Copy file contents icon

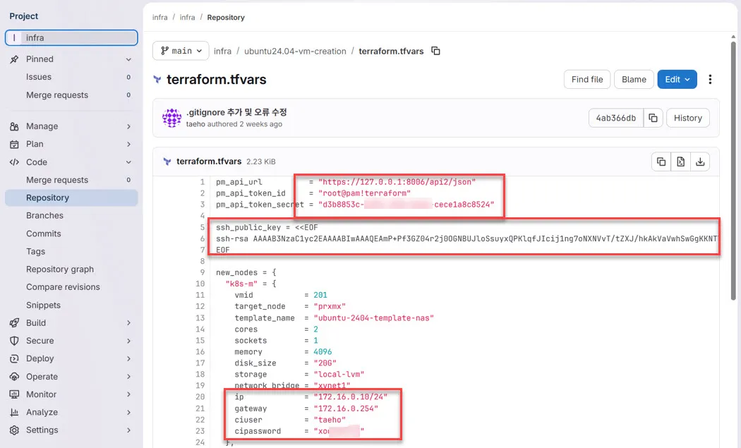pyautogui.click(x=661, y=162)
